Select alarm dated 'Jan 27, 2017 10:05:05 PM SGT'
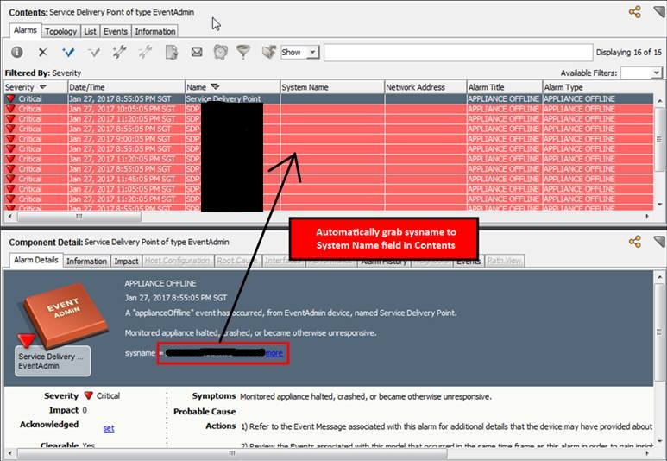The height and width of the screenshot is (461, 667). (x=329, y=109)
